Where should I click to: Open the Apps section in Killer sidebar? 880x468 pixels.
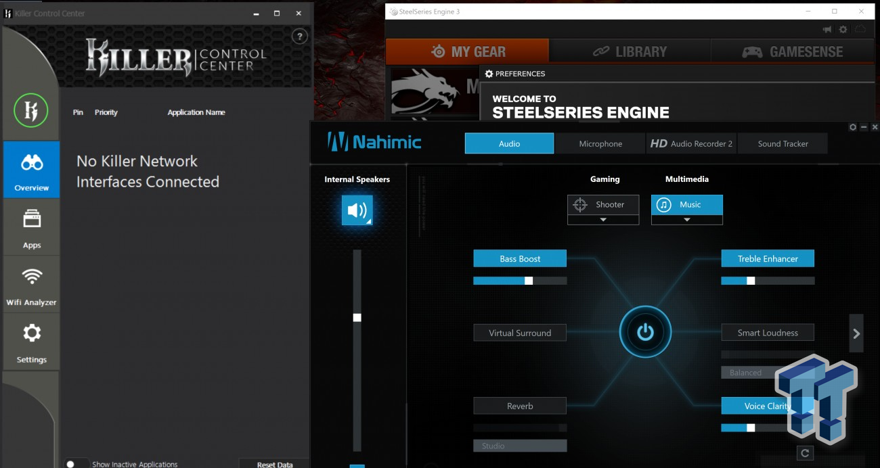tap(31, 227)
